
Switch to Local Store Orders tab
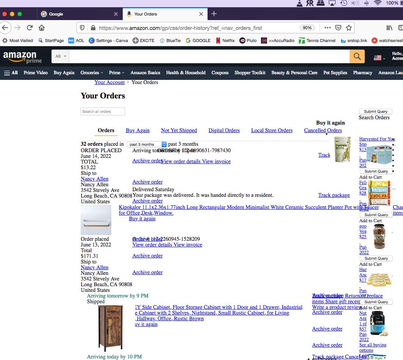click(272, 131)
